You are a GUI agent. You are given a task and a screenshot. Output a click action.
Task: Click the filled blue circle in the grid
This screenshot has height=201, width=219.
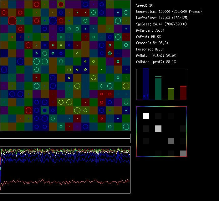45,110
